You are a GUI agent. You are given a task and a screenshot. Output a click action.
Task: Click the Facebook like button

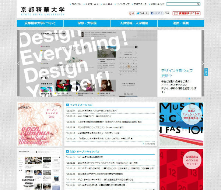pos(157,13)
